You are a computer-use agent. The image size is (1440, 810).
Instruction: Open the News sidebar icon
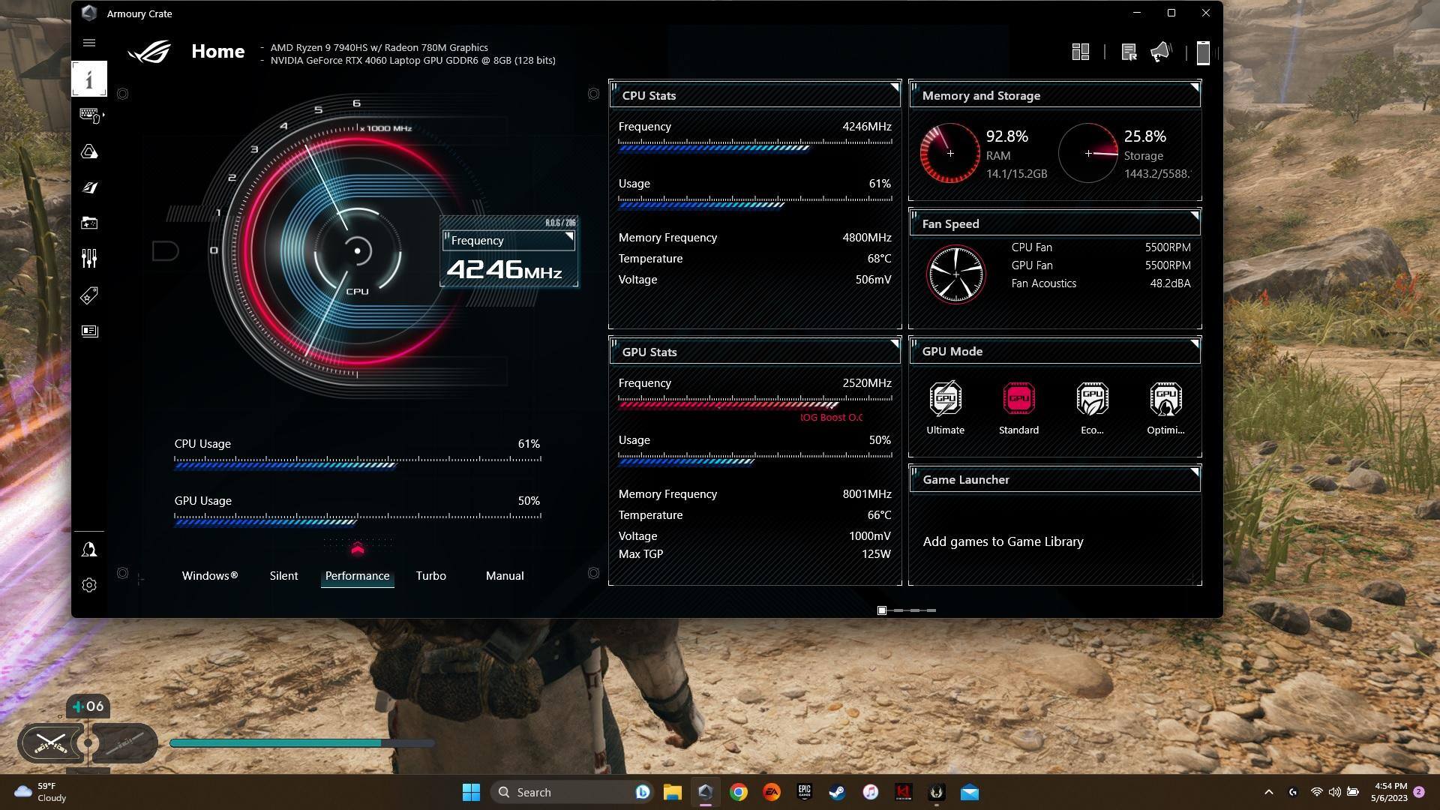[89, 331]
